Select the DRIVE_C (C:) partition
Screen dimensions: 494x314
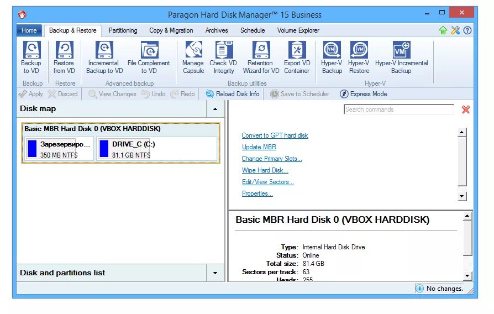click(156, 149)
